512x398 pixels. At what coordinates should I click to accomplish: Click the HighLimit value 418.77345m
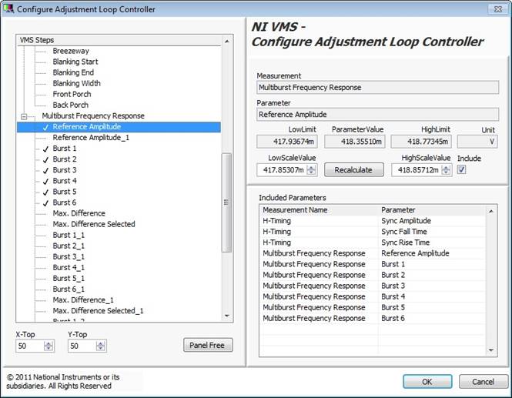(422, 142)
